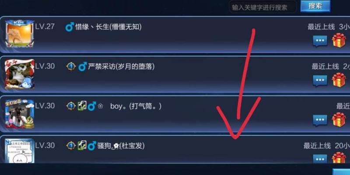Screen dimensions: 350x175
Task: Click gift box in boy。row
Action: [x=339, y=119]
